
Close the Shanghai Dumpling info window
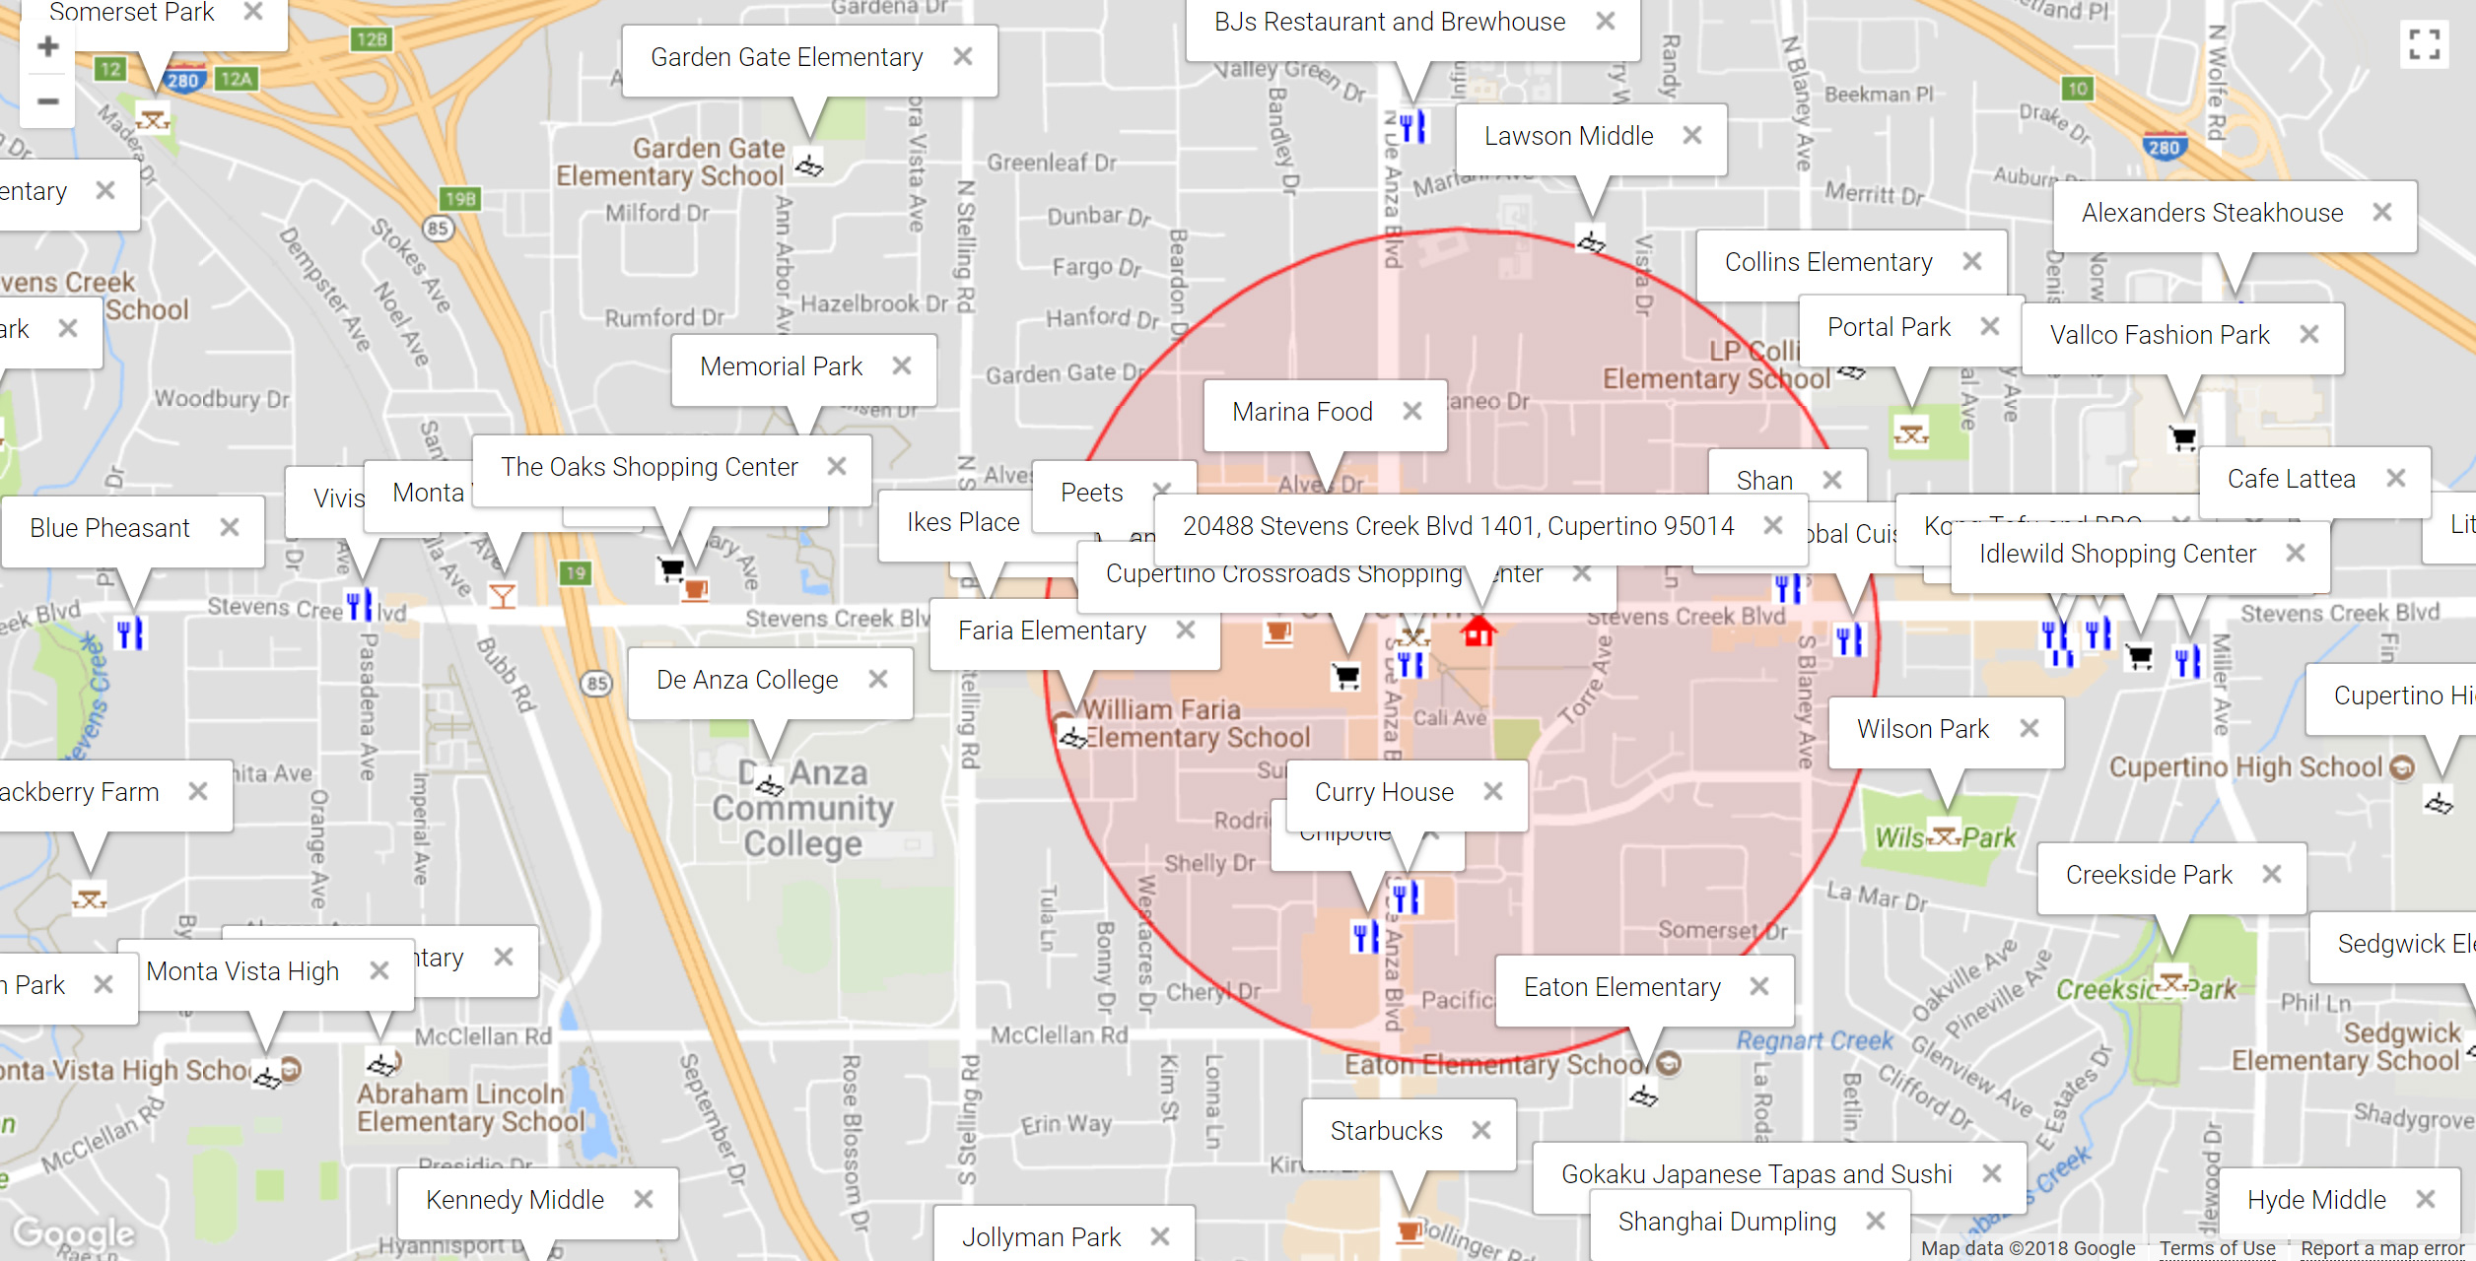coord(1876,1221)
